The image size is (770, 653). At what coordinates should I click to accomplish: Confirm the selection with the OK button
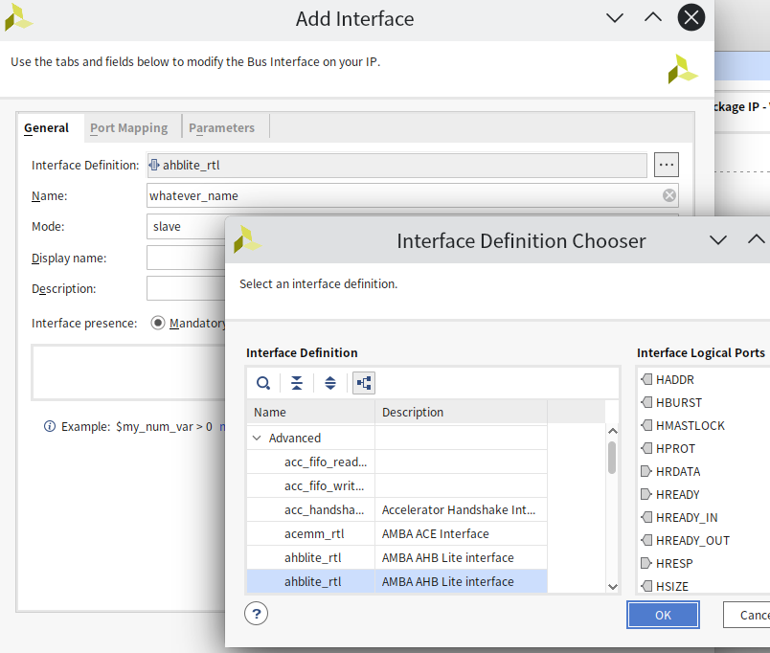point(663,615)
